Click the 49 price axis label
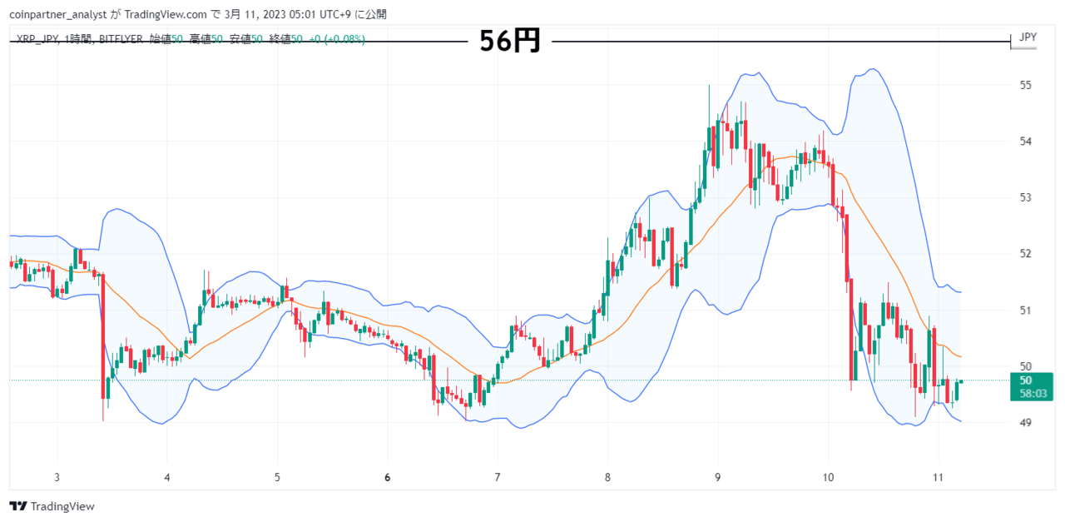The height and width of the screenshot is (522, 1065). 1026,422
